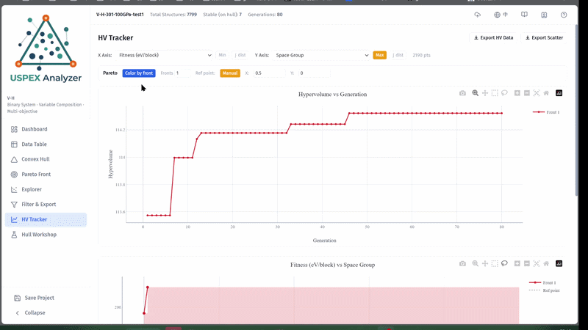Open Hull Workshop page
The width and height of the screenshot is (588, 330).
pos(46,235)
